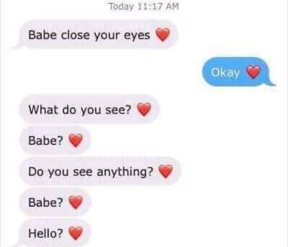The image size is (288, 247).
Task: Click the heart emoji after 'Babe close your eyes'
Action: (163, 34)
